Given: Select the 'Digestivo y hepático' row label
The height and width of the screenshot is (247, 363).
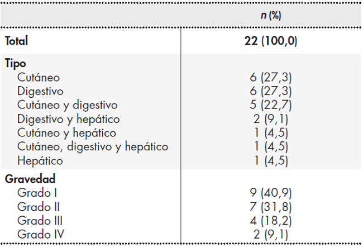Looking at the screenshot, I should pos(69,119).
